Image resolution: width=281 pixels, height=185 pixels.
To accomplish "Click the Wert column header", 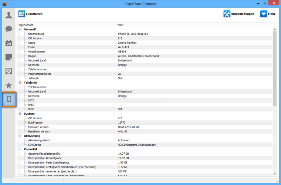I will [x=165, y=25].
